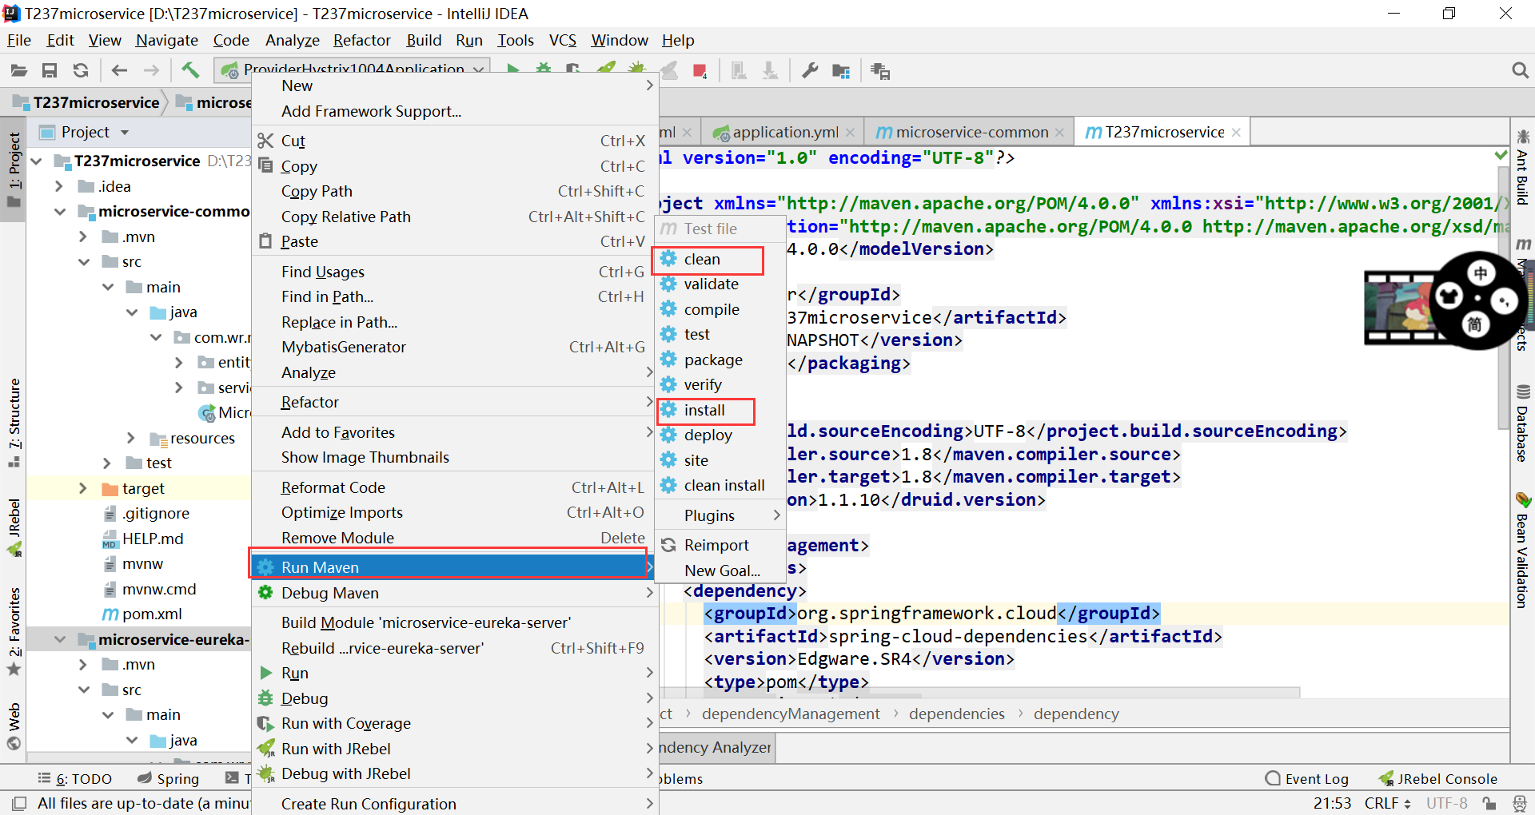
Task: Open the Navigate menu
Action: point(166,40)
